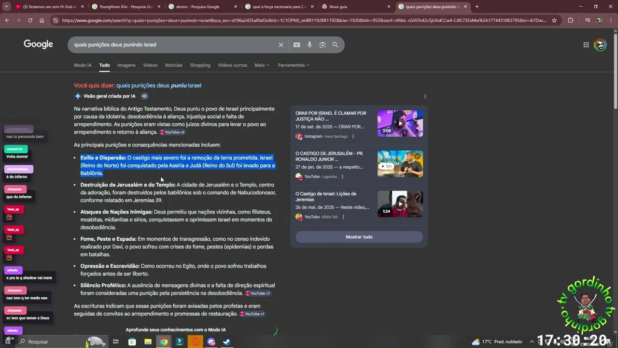
Task: Click Aprofunde seus conhecimentos com o Modo IA
Action: coord(176,330)
